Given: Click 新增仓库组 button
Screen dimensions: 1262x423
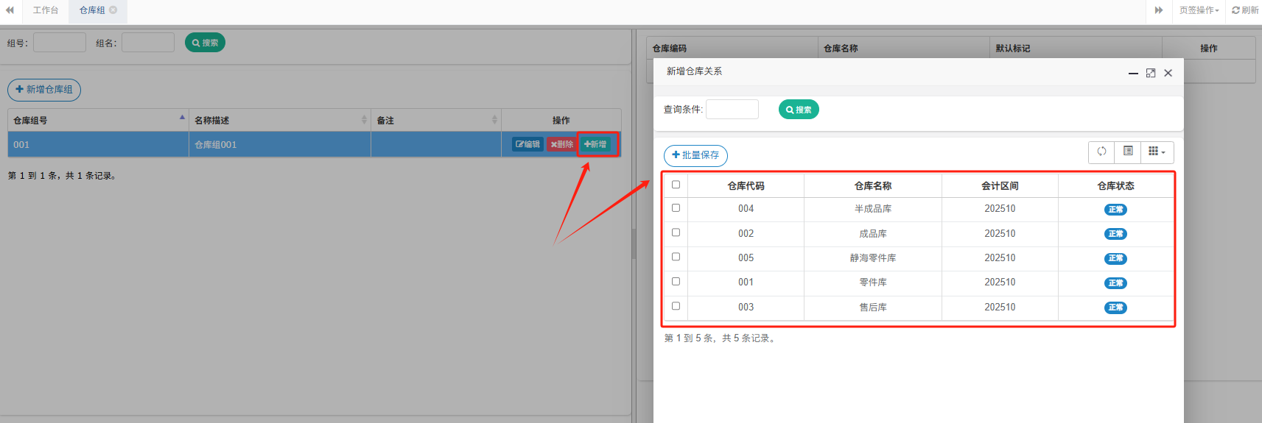Looking at the screenshot, I should (44, 90).
